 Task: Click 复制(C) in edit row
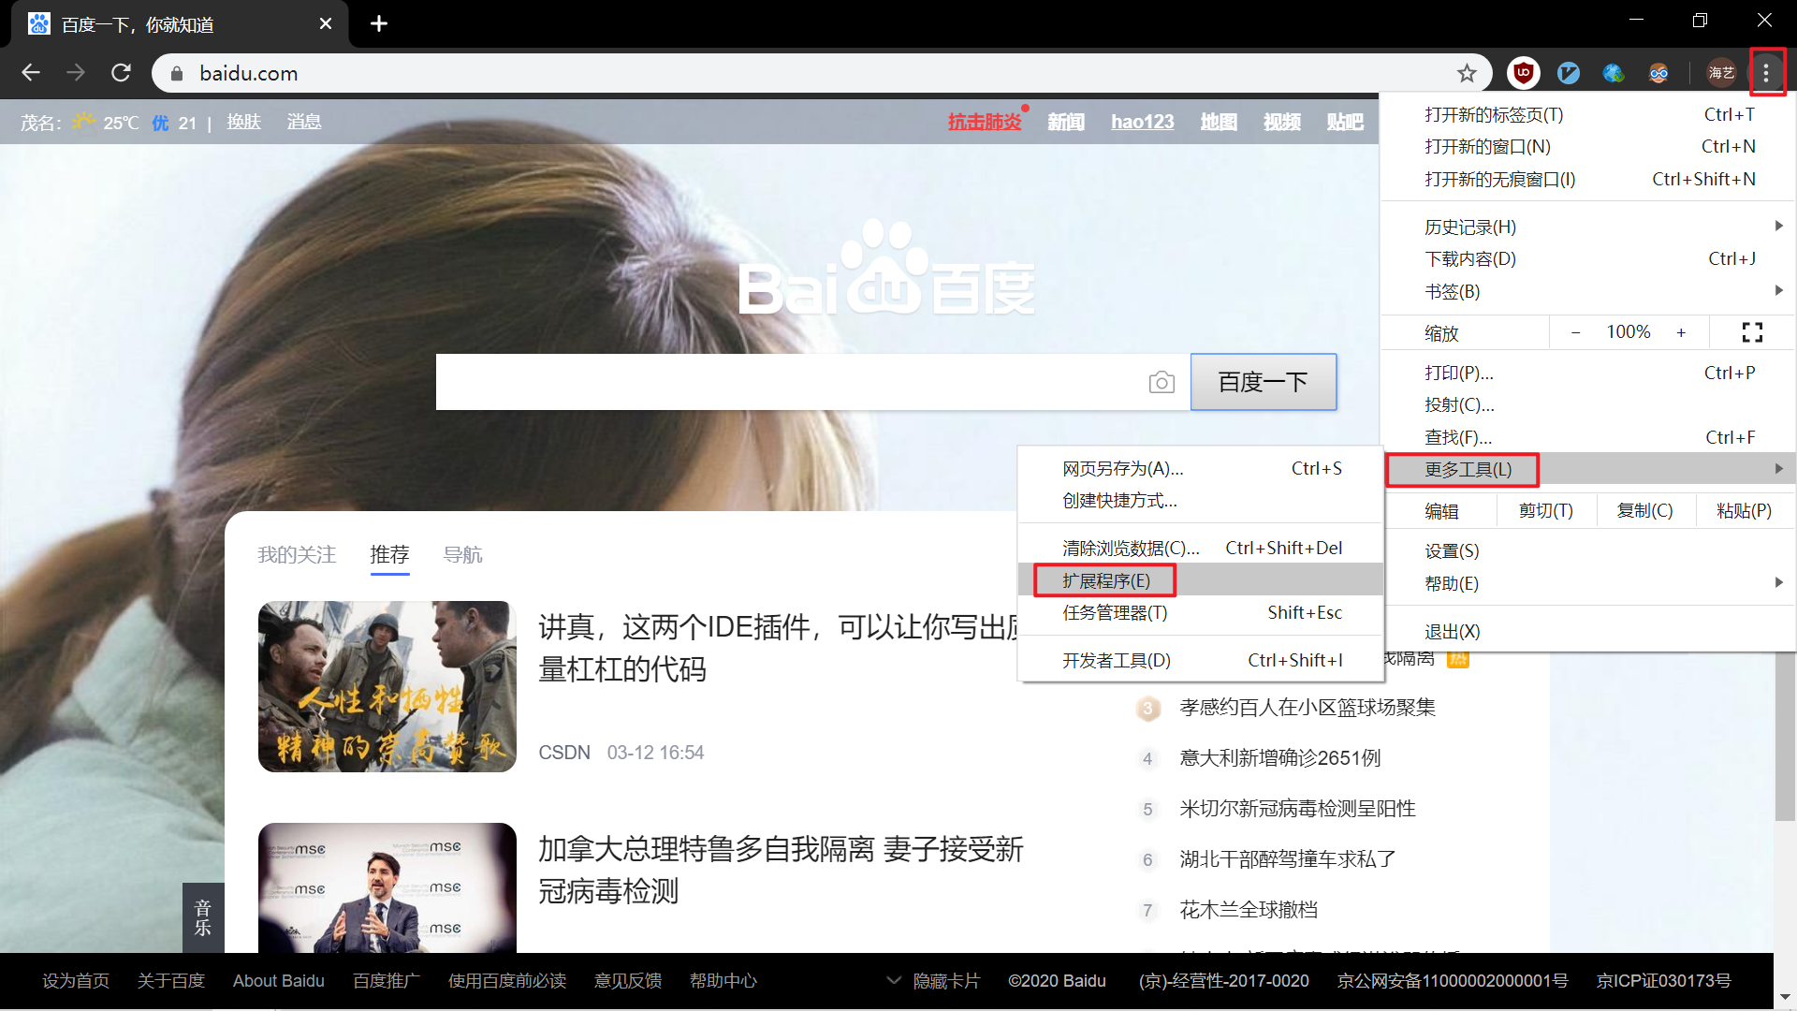point(1645,511)
